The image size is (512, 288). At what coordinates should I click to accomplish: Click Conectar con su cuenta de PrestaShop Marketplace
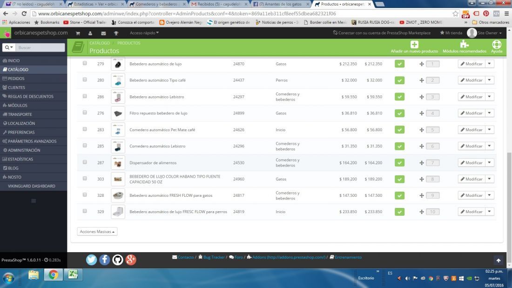coord(381,33)
